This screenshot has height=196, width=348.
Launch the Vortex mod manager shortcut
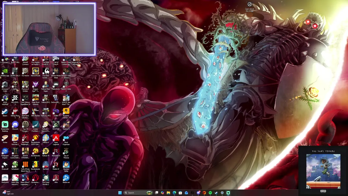click(5, 139)
